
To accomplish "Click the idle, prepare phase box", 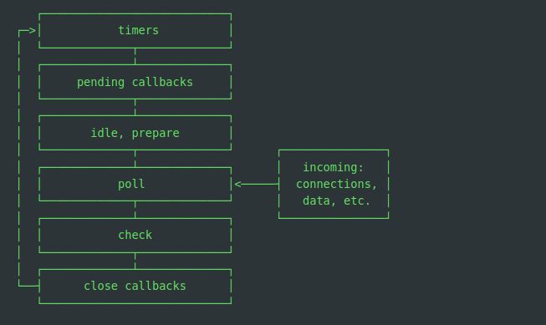I will [135, 133].
